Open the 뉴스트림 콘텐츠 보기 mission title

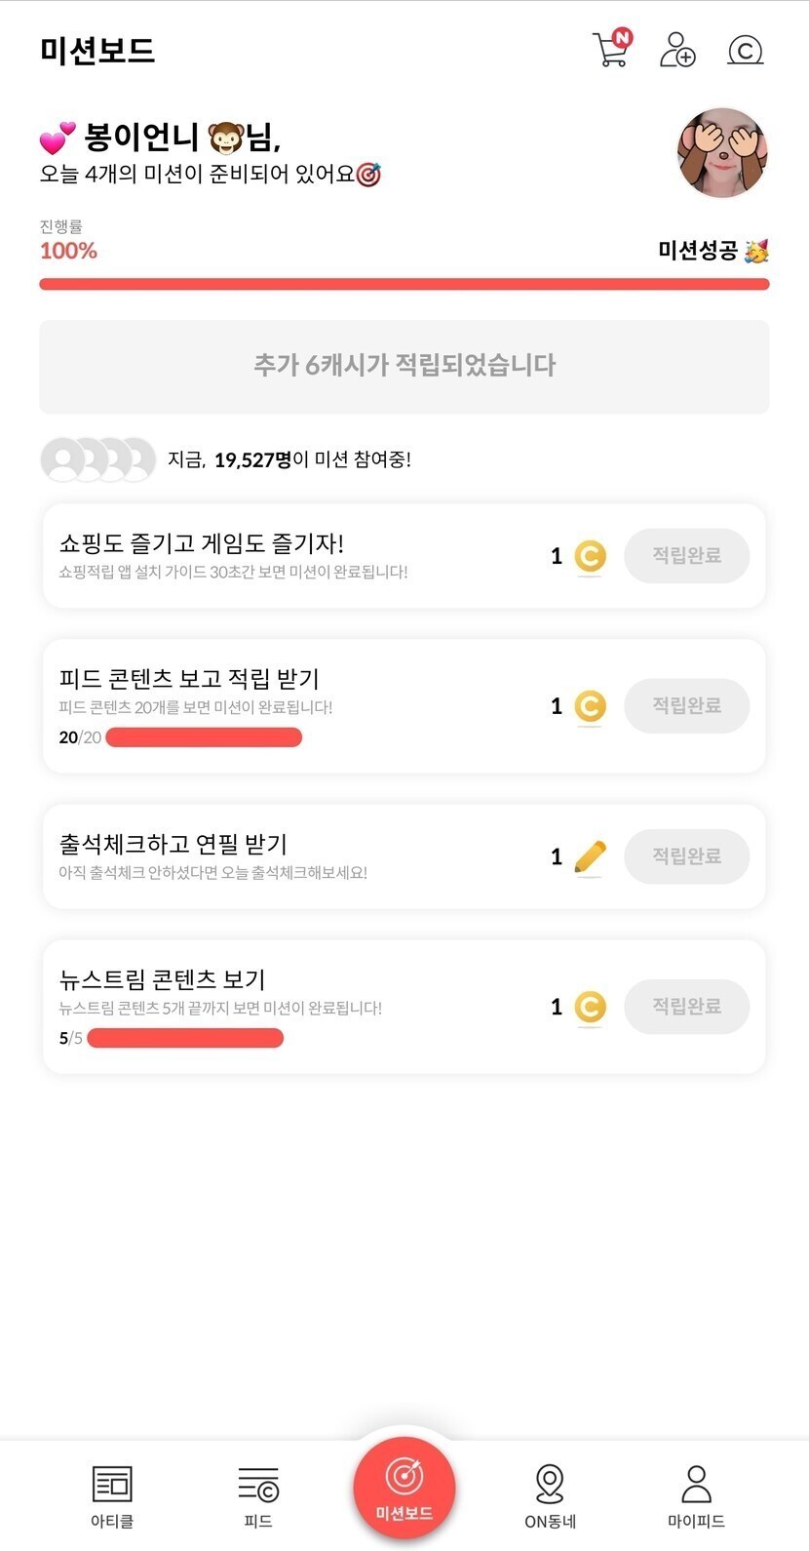[163, 978]
